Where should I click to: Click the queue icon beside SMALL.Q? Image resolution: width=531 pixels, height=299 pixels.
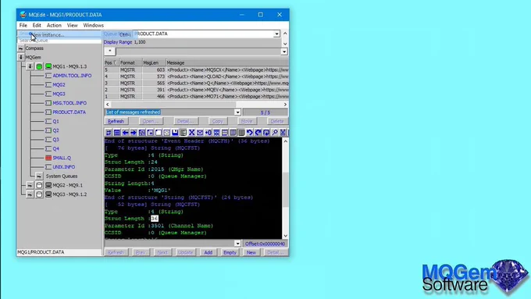click(48, 158)
